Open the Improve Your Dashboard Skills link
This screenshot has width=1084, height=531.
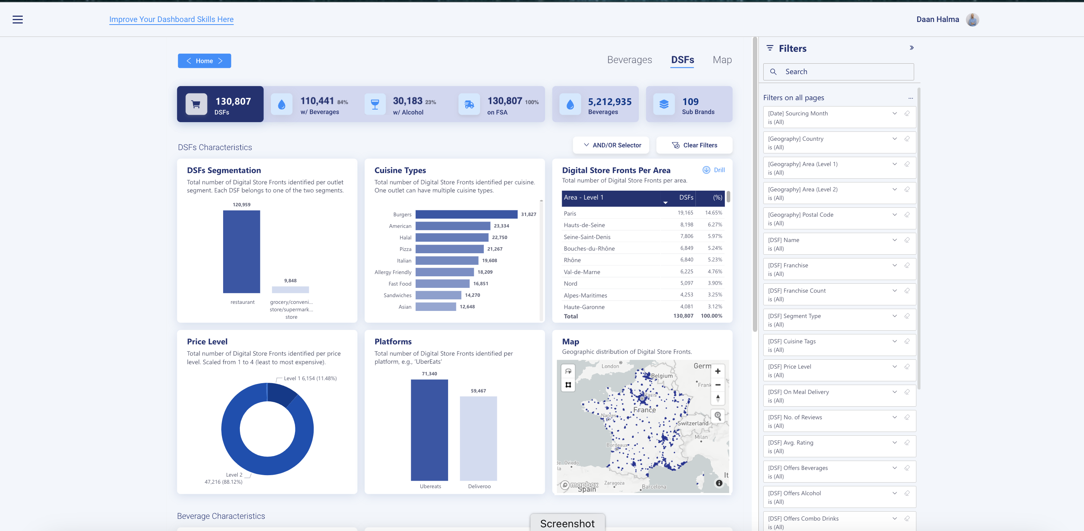click(171, 19)
